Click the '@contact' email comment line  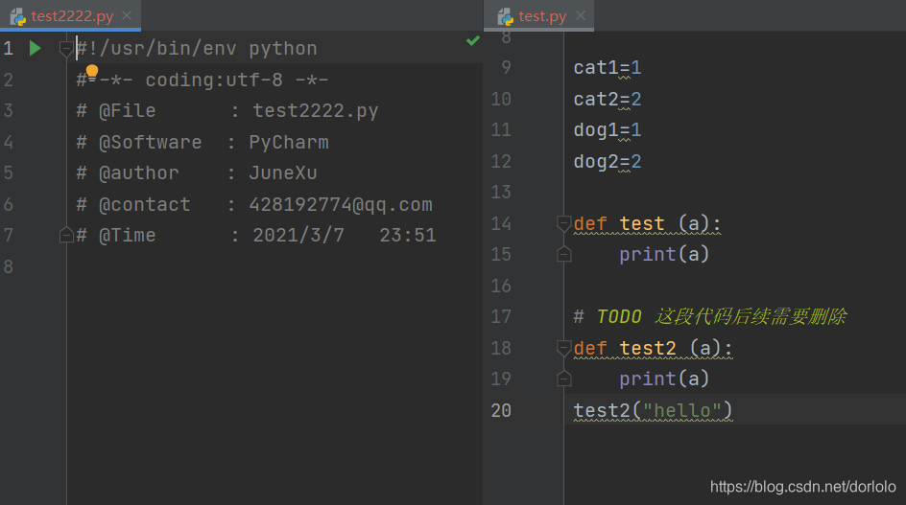254,204
